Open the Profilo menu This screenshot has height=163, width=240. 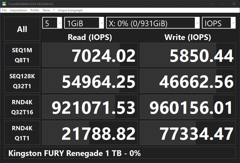pyautogui.click(x=35, y=10)
